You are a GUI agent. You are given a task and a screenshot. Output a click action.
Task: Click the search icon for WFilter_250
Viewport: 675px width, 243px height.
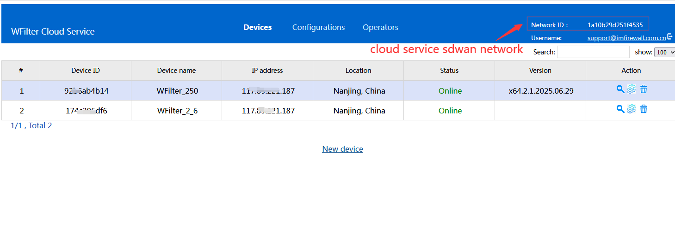point(620,89)
